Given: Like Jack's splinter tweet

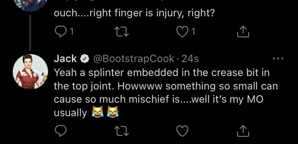Looking at the screenshot, I should tap(182, 131).
